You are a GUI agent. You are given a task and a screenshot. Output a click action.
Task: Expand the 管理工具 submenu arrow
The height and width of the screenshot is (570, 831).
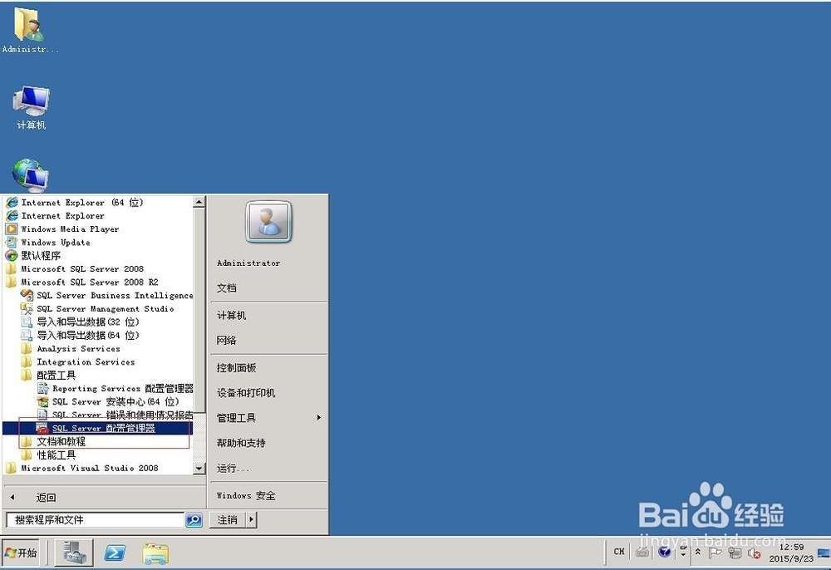tap(318, 418)
